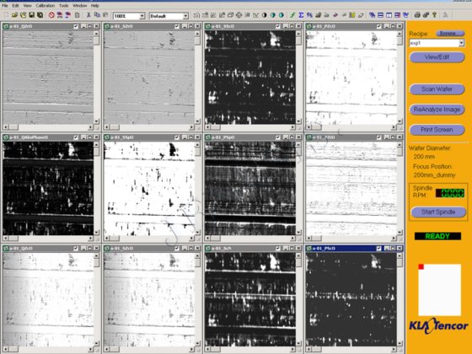Viewport: 472px width, 354px height.
Task: Click the Print Screen button
Action: pos(437,130)
